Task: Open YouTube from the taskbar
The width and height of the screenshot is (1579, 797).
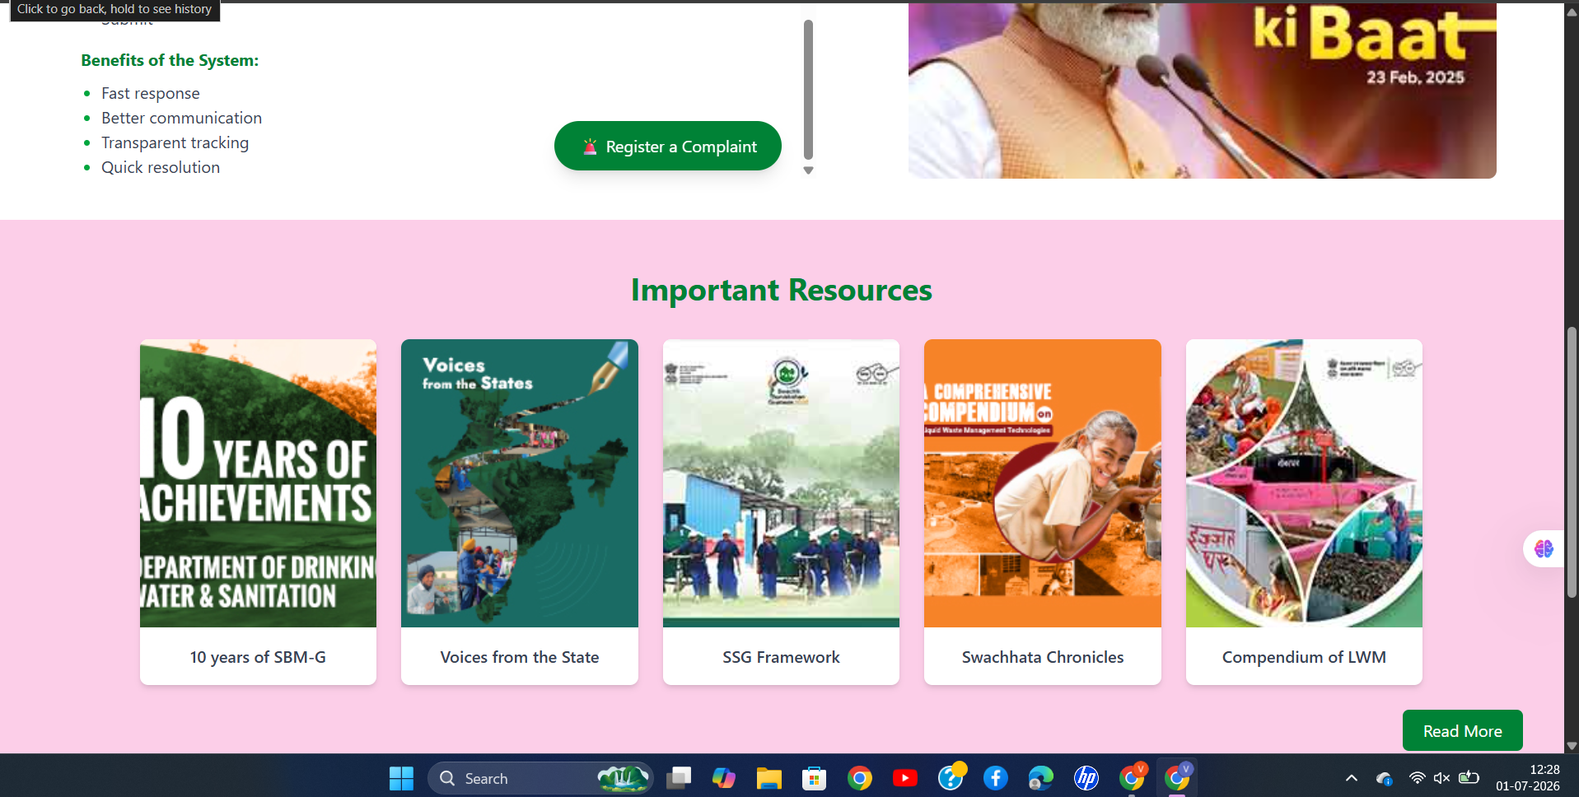Action: point(905,778)
